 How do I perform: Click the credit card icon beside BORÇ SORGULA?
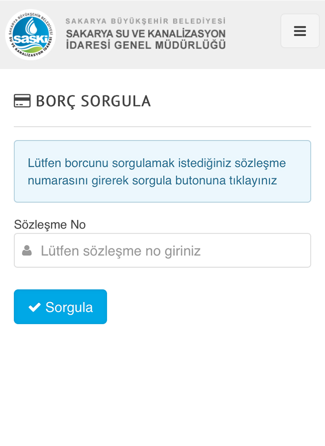21,101
